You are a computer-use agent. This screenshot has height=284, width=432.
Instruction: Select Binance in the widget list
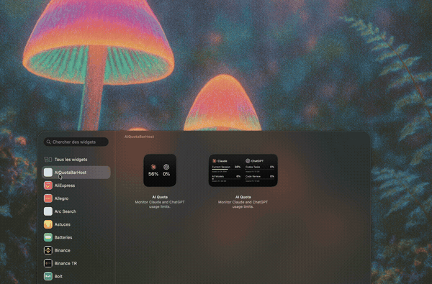tap(76, 250)
